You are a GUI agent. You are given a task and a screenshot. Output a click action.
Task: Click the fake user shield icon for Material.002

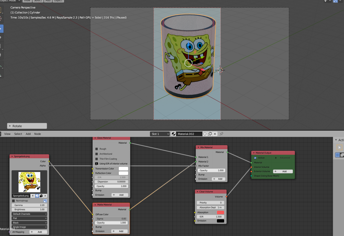pyautogui.click(x=205, y=134)
